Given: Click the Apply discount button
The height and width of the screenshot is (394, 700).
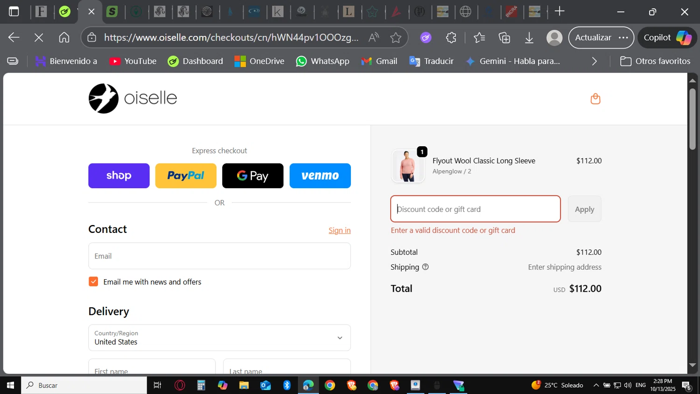Looking at the screenshot, I should click(x=585, y=209).
